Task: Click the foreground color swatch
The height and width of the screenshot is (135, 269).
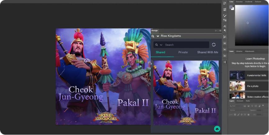Action: pos(231,7)
